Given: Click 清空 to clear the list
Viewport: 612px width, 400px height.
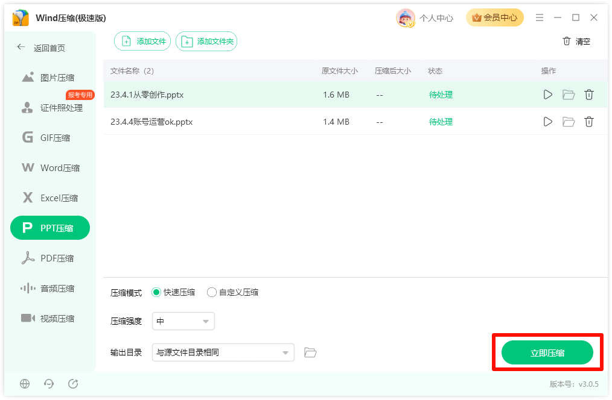Looking at the screenshot, I should 576,42.
